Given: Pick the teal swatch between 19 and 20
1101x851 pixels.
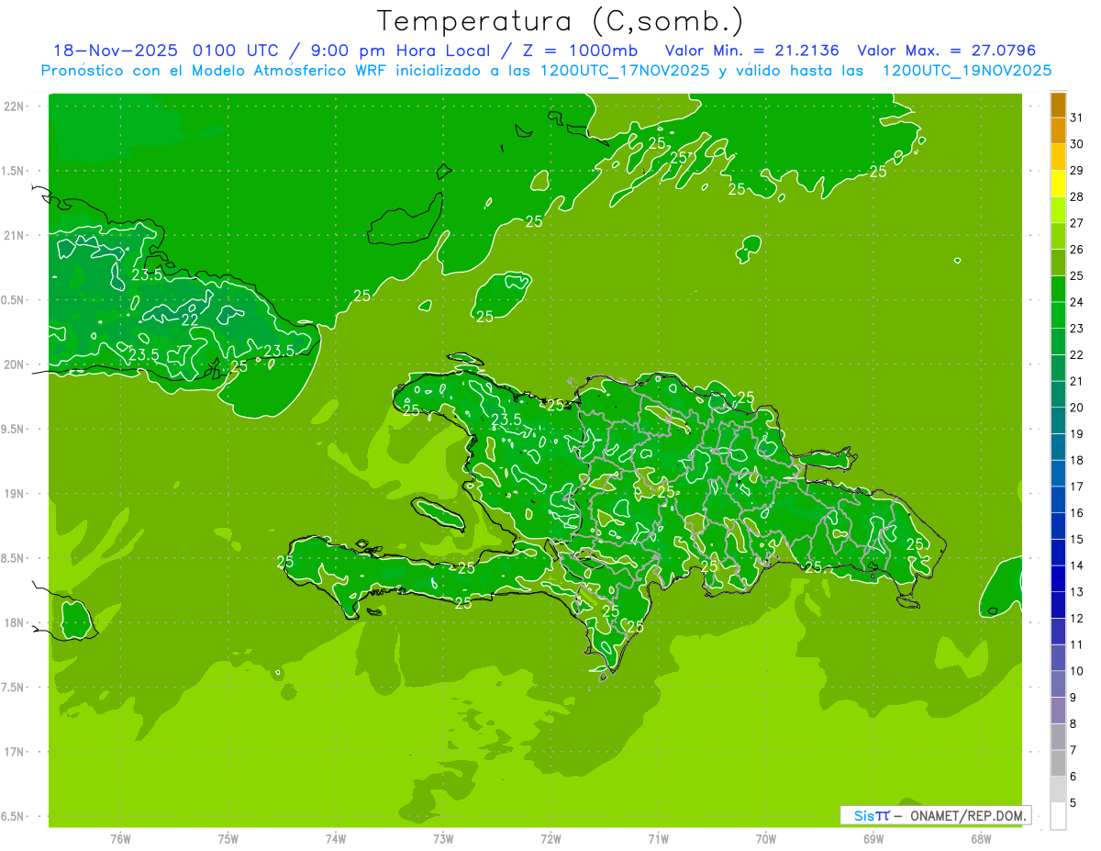Looking at the screenshot, I should 1058,420.
